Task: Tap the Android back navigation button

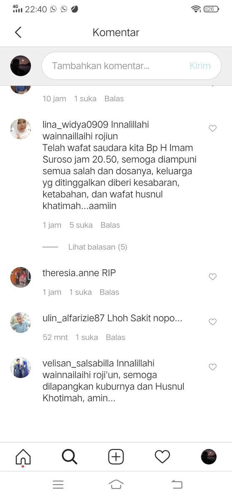Action: (177, 484)
